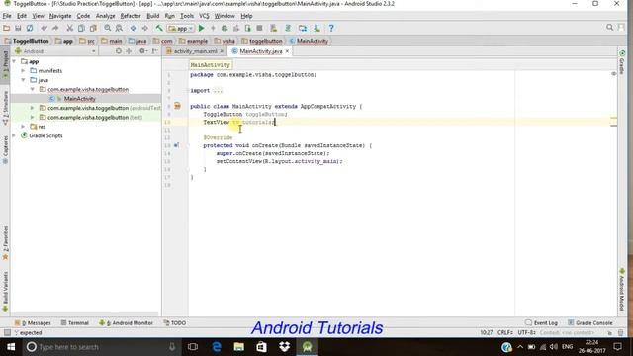Click the ToggelButton breadcrumb
This screenshot has width=633, height=356.
click(27, 41)
